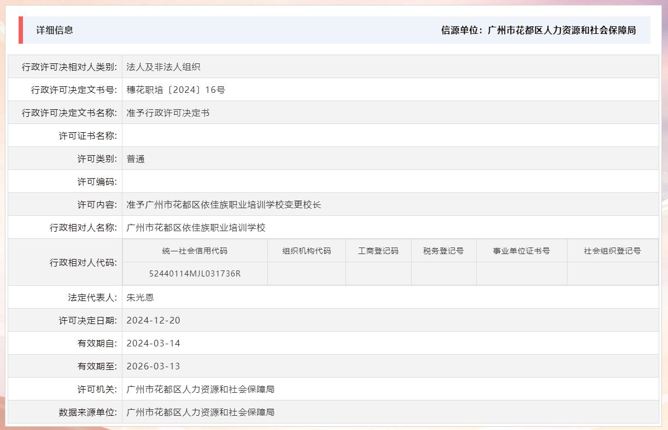Click 许可机关 issuing authority value

(200, 389)
